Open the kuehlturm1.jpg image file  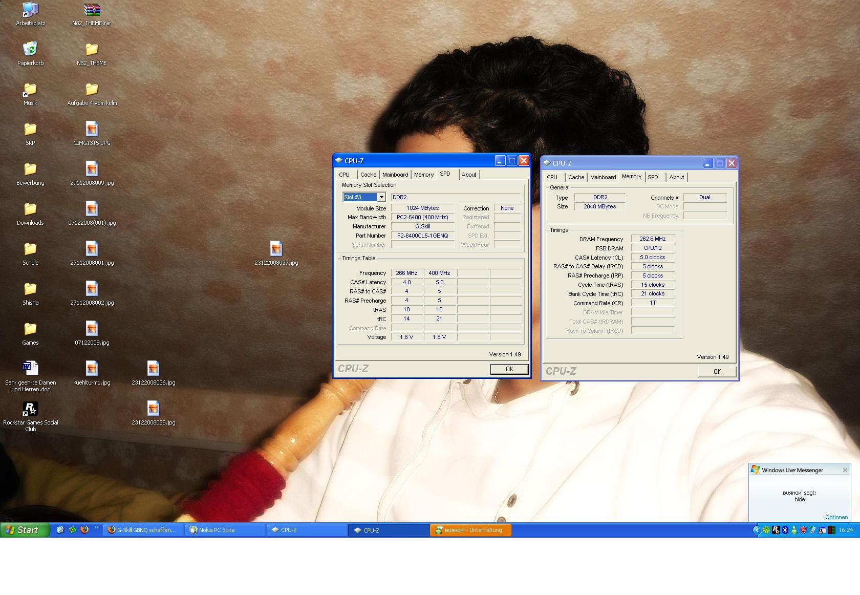point(92,369)
